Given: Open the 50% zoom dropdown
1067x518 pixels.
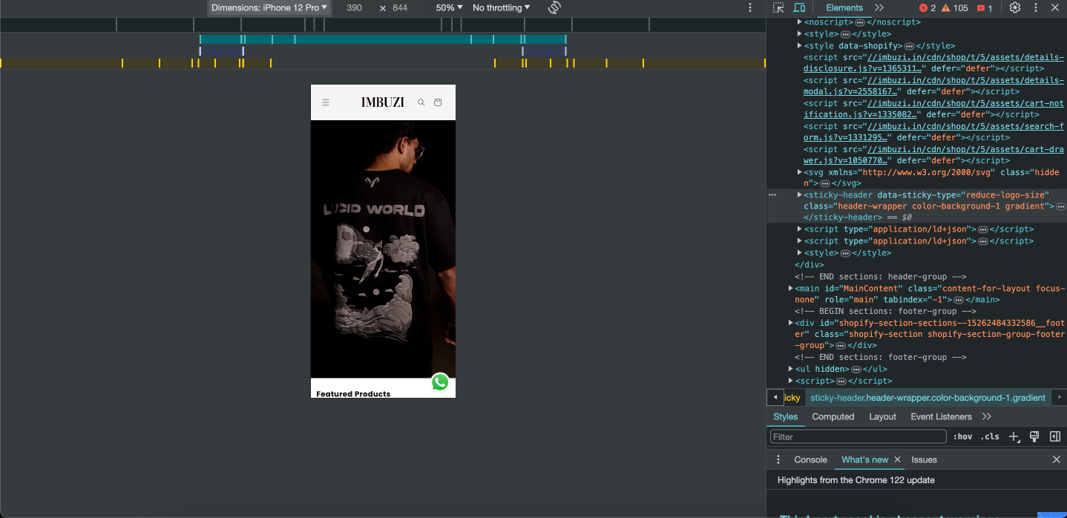Looking at the screenshot, I should tap(449, 7).
